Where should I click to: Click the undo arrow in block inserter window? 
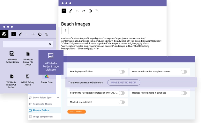[27, 34]
